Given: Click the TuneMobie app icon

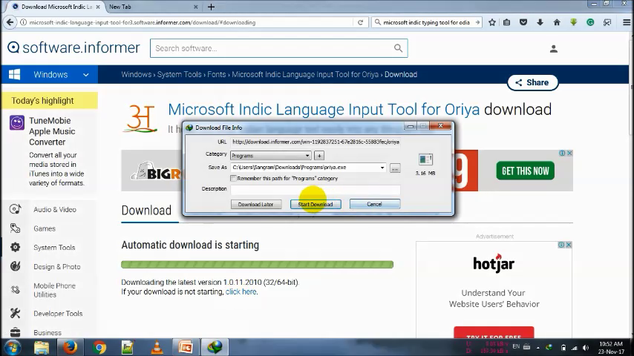Looking at the screenshot, I should pos(16,122).
